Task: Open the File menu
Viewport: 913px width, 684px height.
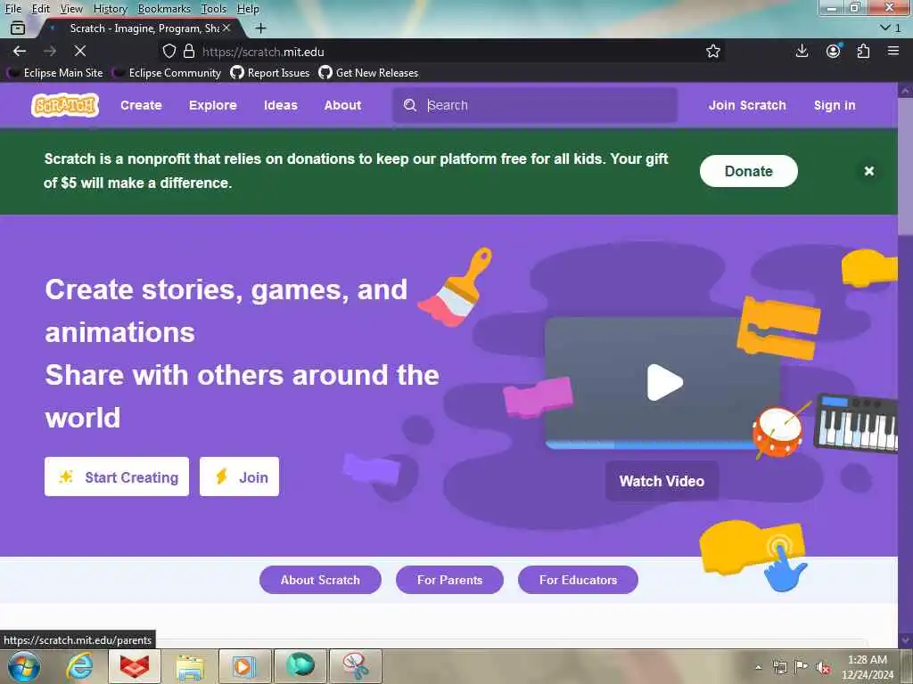Action: [x=12, y=9]
